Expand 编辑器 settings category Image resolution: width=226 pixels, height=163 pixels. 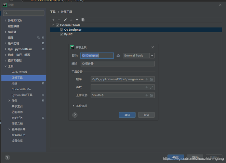[x=6, y=32]
